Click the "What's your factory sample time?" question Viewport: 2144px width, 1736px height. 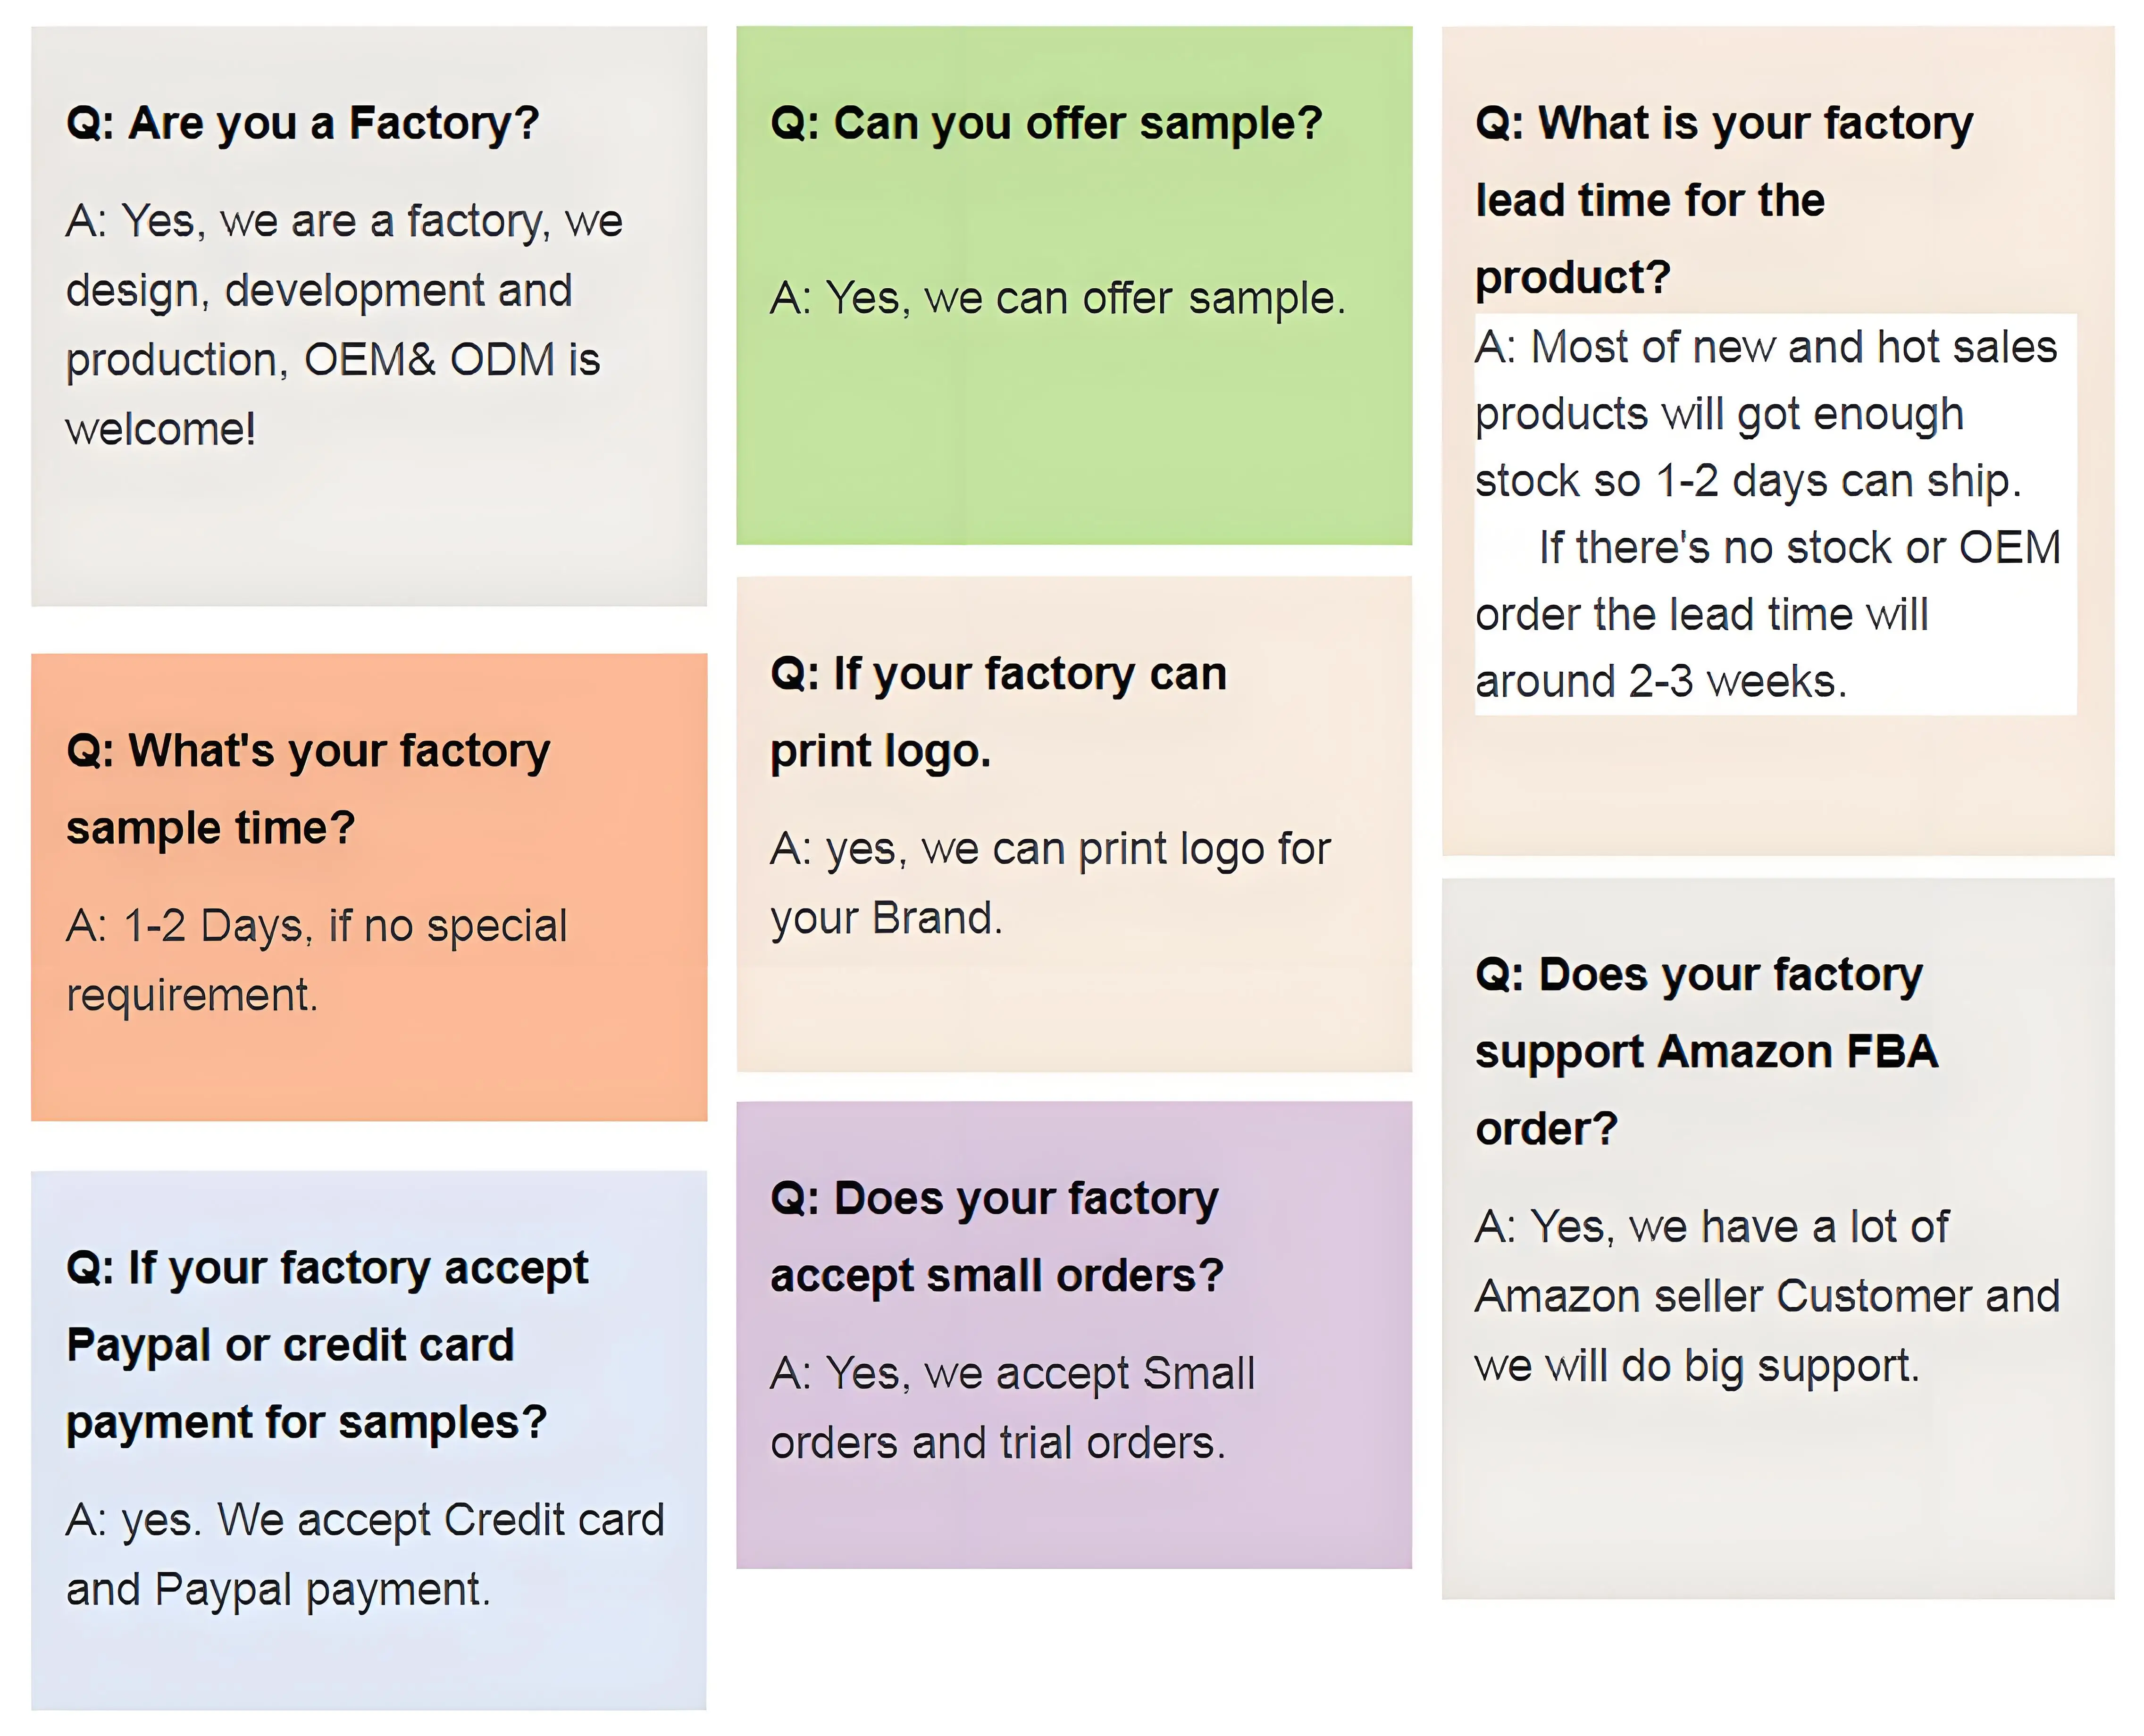pos(308,789)
